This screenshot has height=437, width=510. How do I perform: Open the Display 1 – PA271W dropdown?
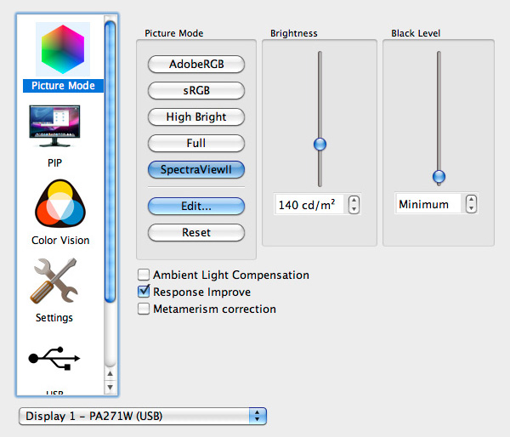click(142, 416)
